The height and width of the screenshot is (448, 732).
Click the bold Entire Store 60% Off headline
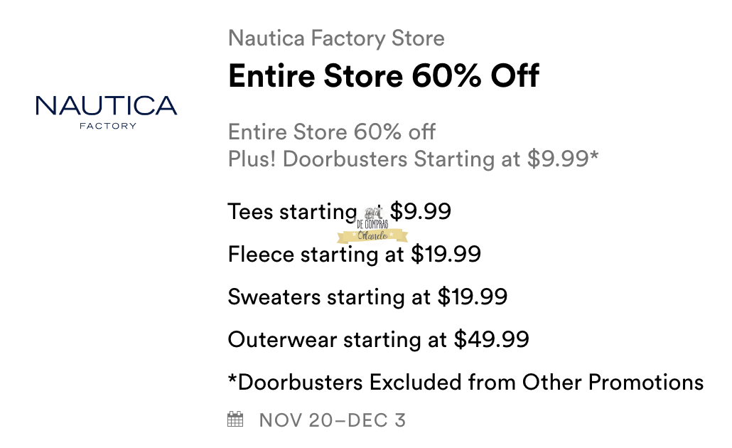[x=384, y=76]
